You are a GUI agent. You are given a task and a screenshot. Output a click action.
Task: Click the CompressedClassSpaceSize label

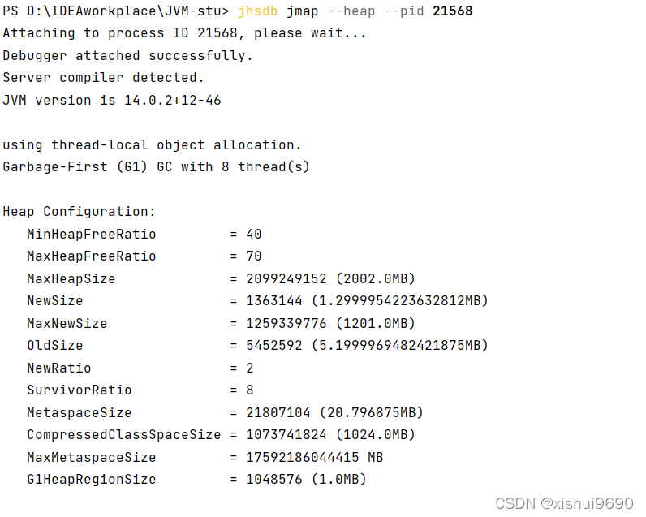click(123, 434)
